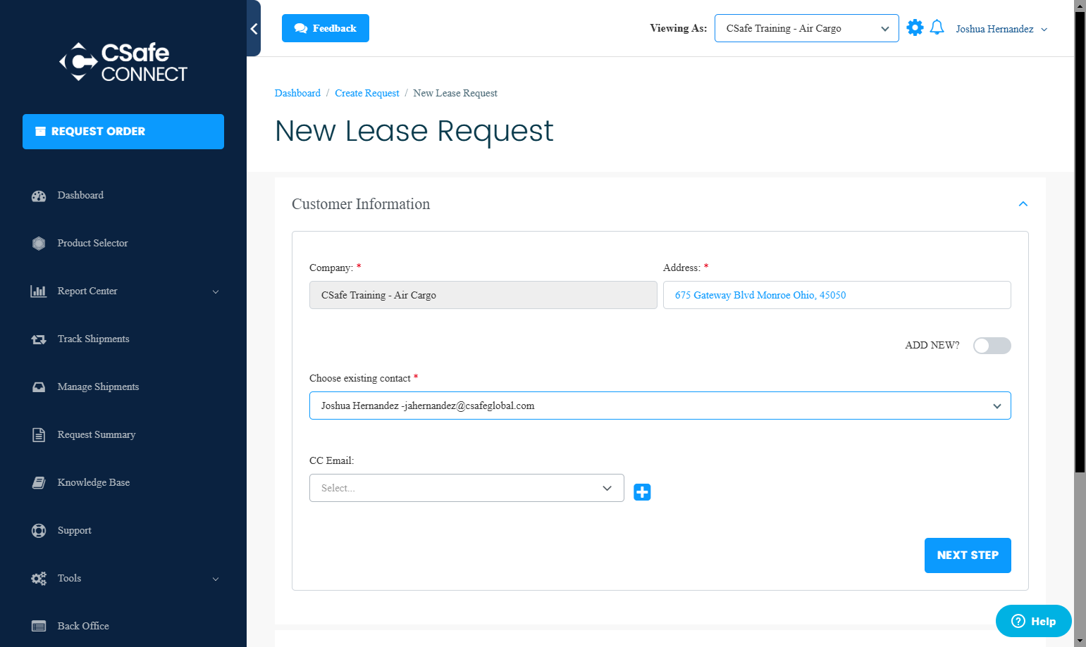
Task: Open settings via the gear icon
Action: (x=915, y=27)
